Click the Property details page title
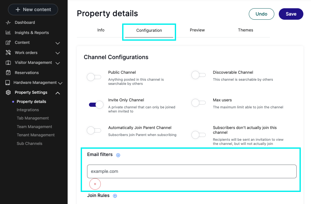This screenshot has width=311, height=204. pos(107,13)
